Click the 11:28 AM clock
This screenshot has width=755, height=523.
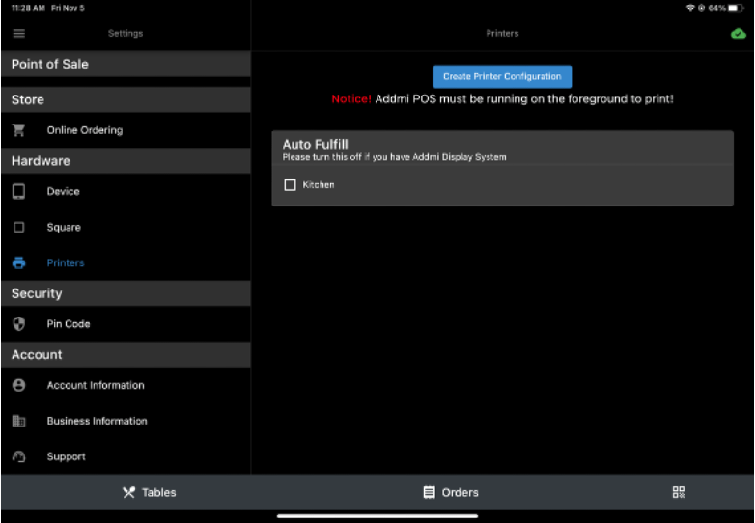click(28, 8)
